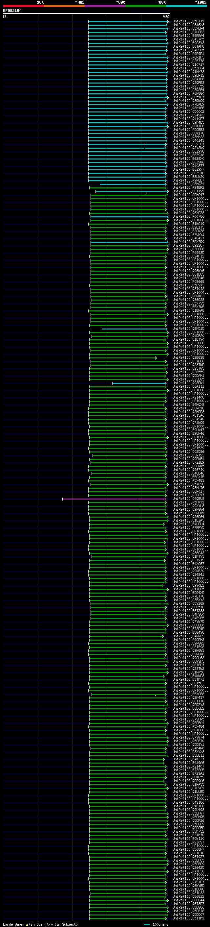The height and width of the screenshot is (927, 210).
Task: Open hit UniRef100_A5HIJ1
Action: [188, 22]
